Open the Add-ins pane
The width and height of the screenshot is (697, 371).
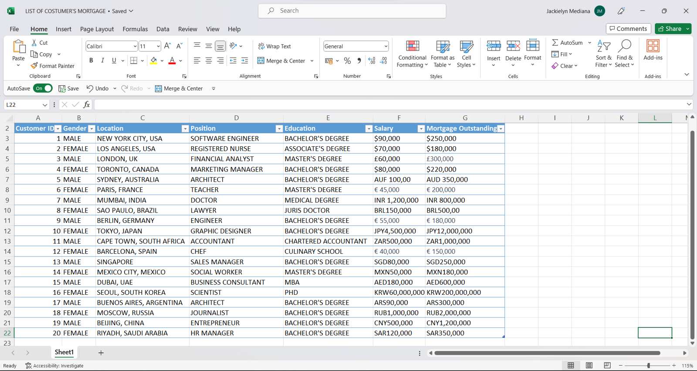pyautogui.click(x=653, y=50)
